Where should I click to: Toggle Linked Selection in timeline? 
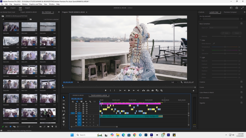[81, 101]
